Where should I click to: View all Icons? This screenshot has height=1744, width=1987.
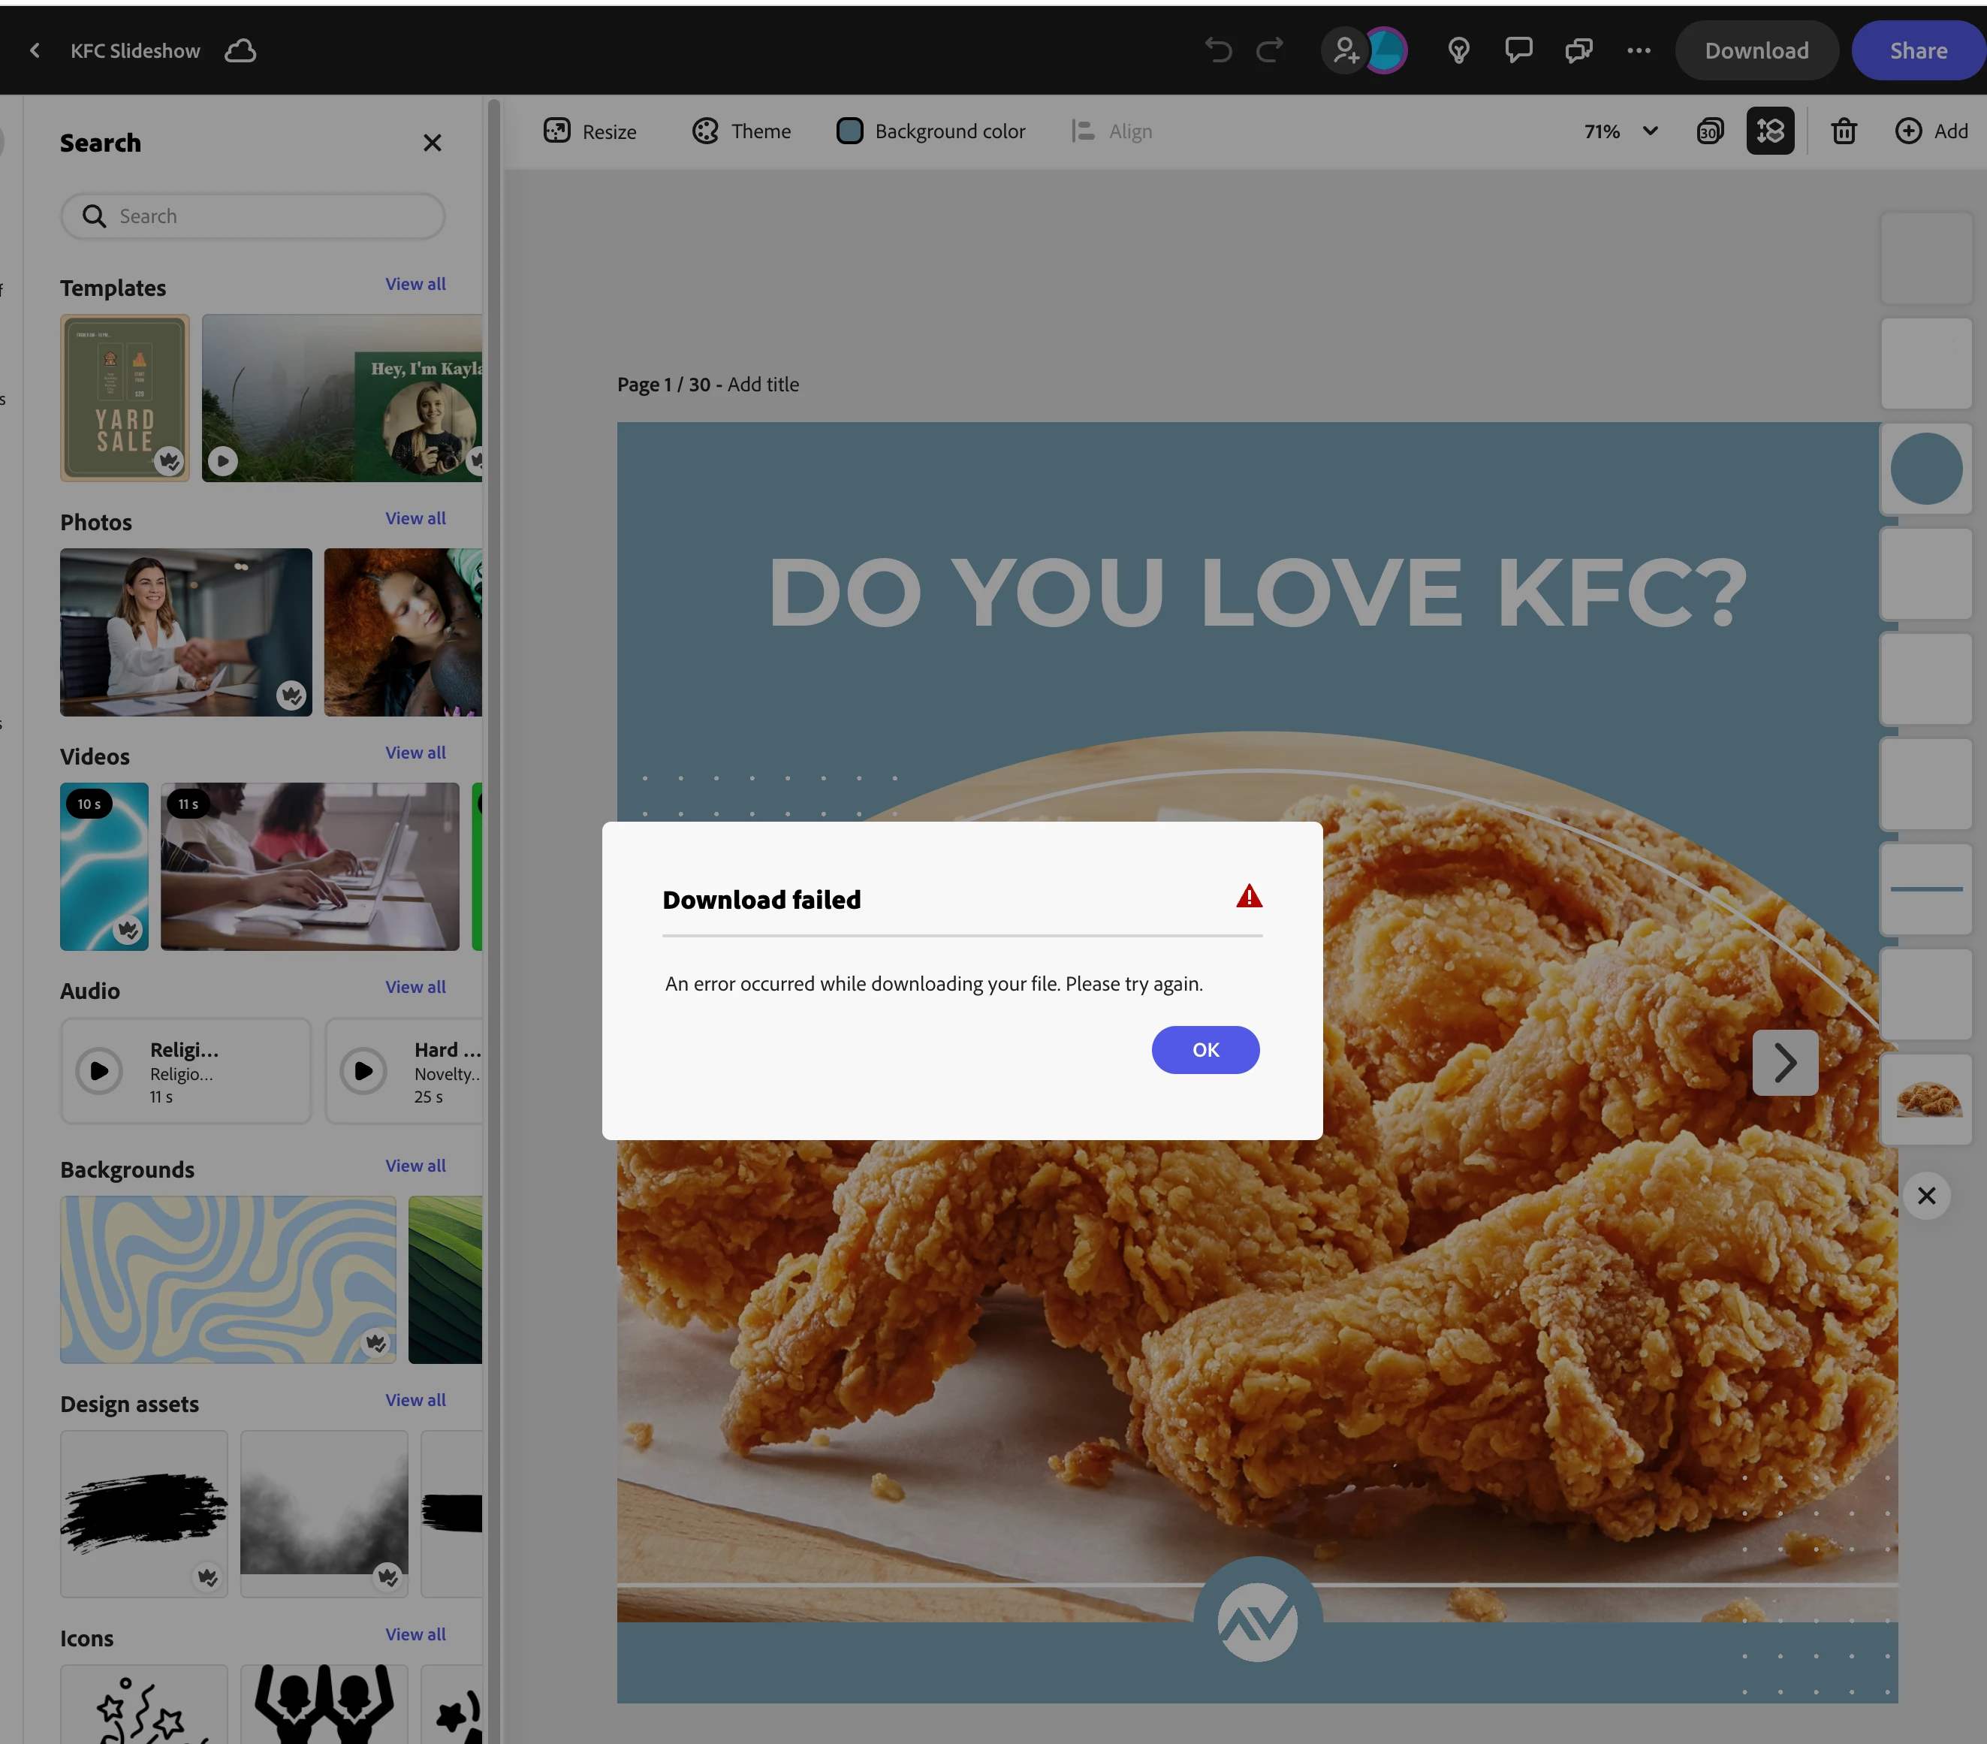coord(415,1634)
